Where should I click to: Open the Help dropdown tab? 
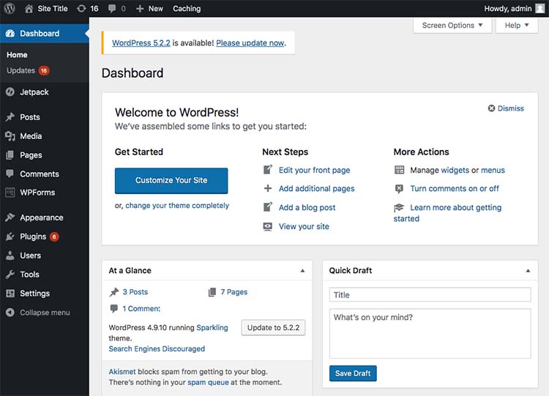(x=517, y=25)
